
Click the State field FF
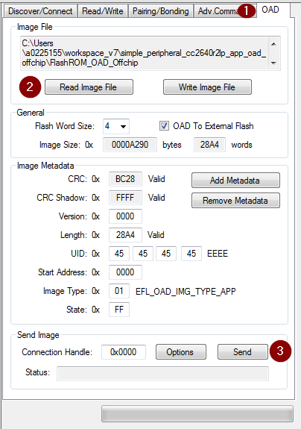119,310
